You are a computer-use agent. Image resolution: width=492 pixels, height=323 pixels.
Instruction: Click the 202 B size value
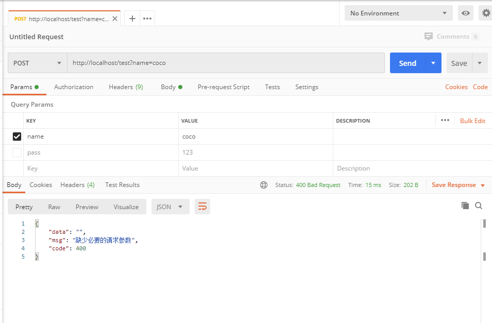pos(411,185)
